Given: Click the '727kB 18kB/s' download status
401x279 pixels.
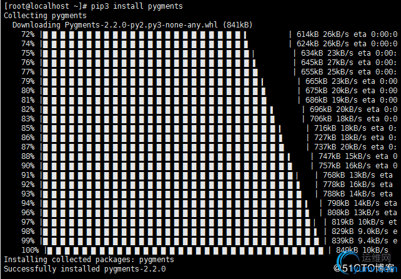Looking at the screenshot, I should [340, 138].
